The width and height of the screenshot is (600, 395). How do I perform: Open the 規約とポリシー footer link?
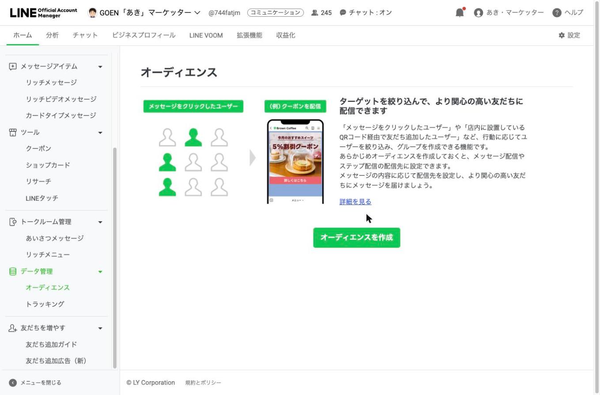tap(203, 383)
